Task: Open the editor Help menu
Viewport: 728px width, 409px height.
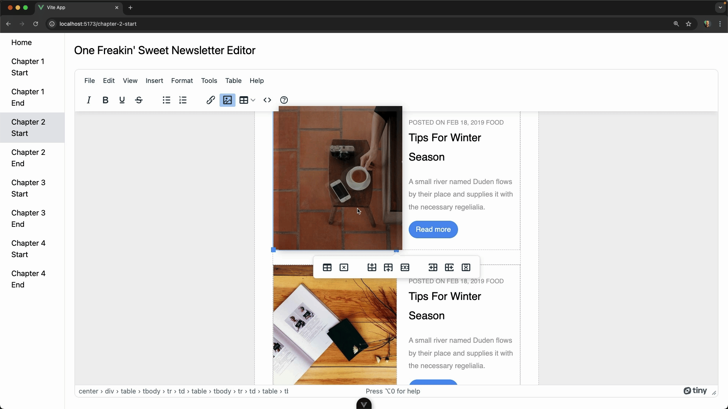Action: 257,81
